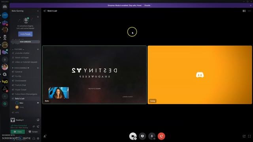253x142 pixels.
Task: Open User Settings gear icon
Action: (x=38, y=138)
